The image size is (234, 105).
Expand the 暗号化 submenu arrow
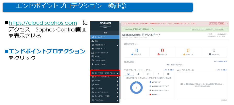118,85
